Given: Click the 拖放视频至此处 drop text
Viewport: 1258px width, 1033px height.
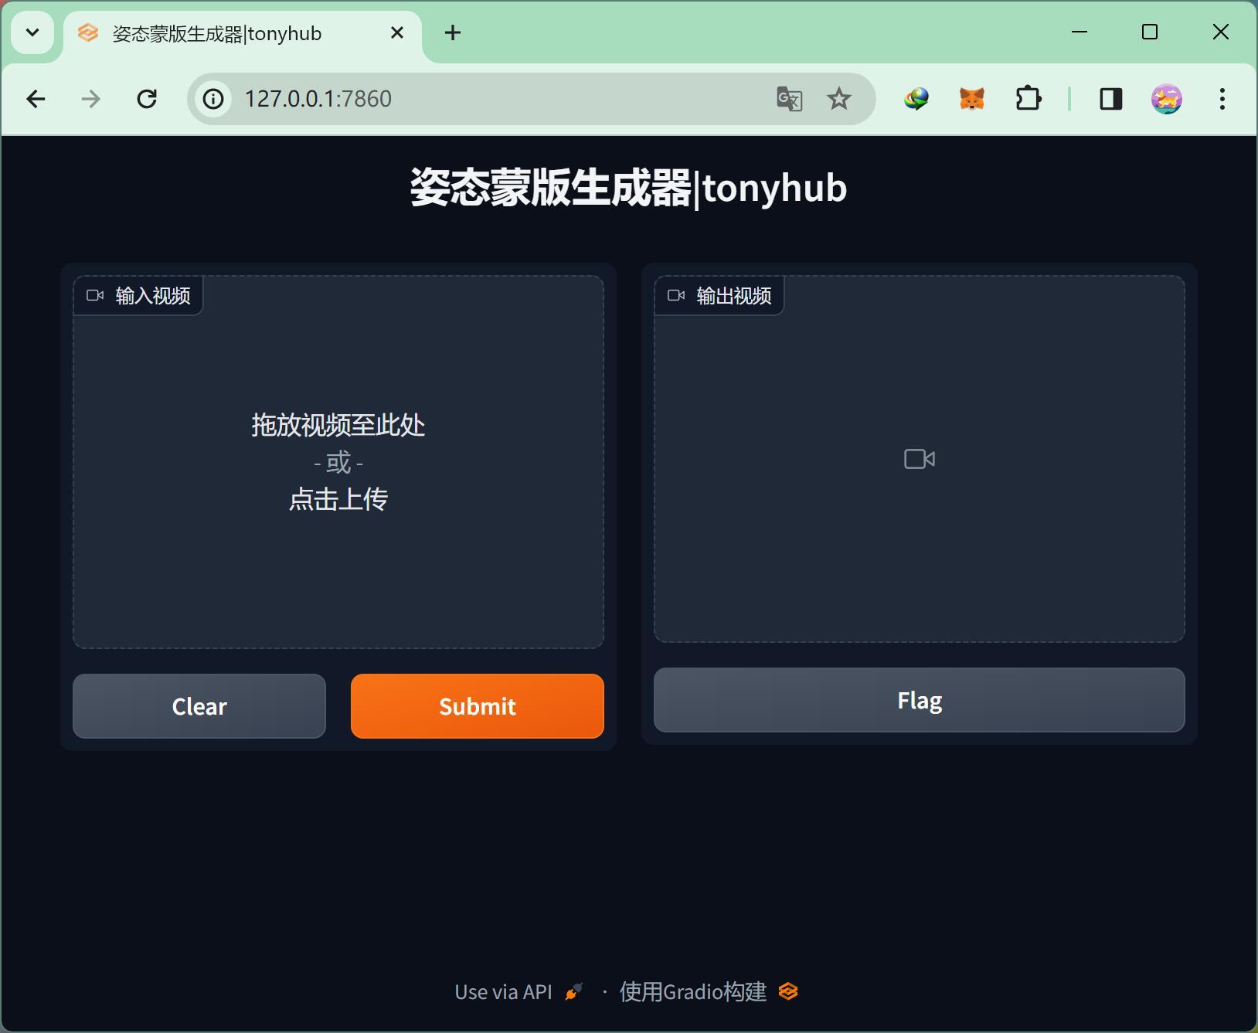Looking at the screenshot, I should coord(338,425).
